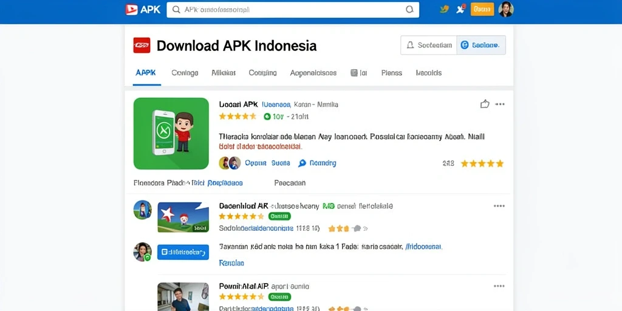Viewport: 622px width, 311px height.
Task: Click green pill badge under Pernih Atal AIP
Action: (279, 296)
